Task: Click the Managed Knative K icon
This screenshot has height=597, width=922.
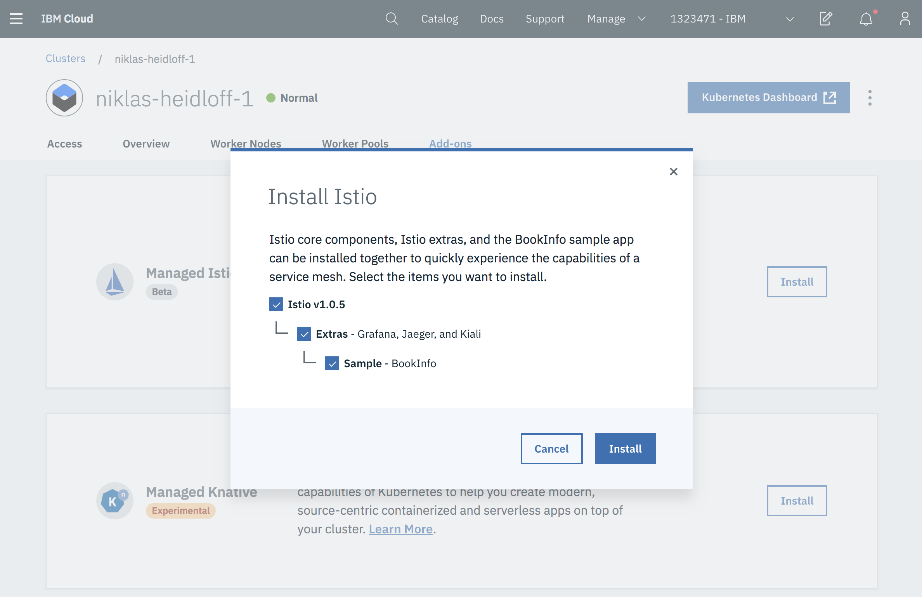Action: (115, 501)
